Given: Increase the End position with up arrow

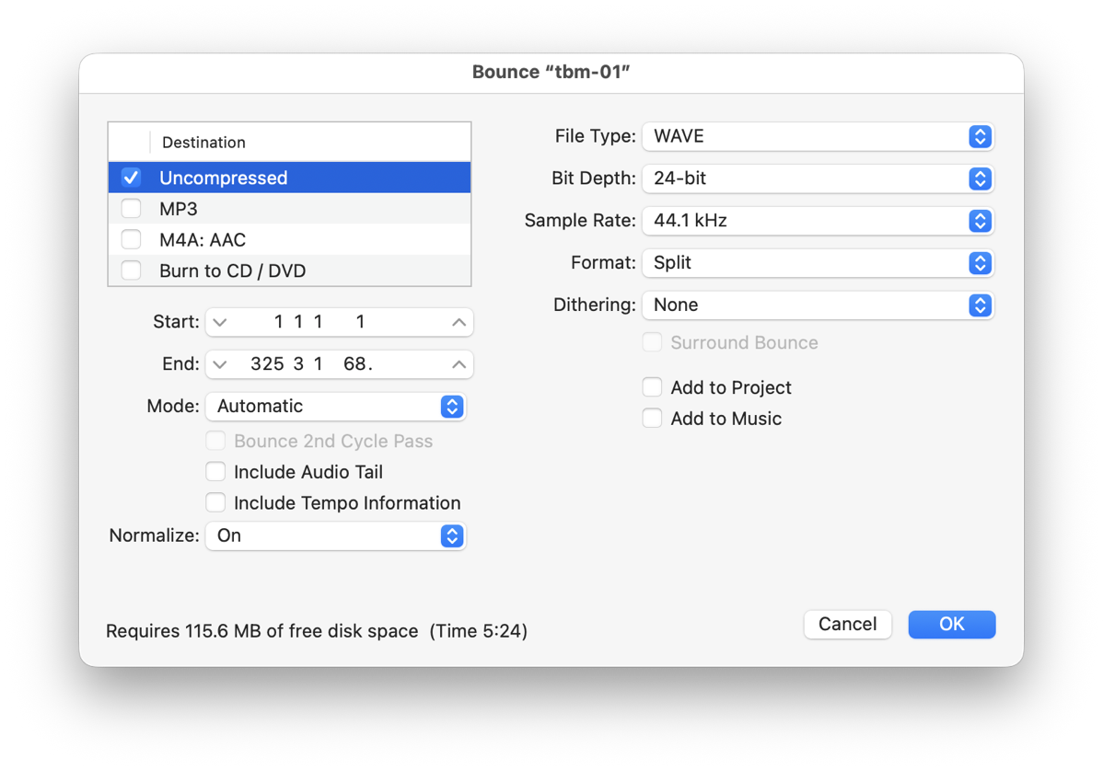Looking at the screenshot, I should pyautogui.click(x=458, y=364).
